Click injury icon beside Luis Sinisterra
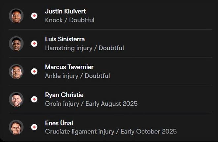Viewport: 218px width, 142px height. [34, 43]
